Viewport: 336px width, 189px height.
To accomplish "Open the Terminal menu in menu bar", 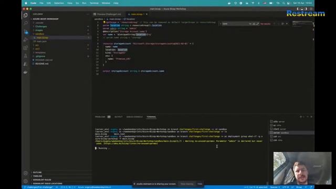I will [94, 3].
